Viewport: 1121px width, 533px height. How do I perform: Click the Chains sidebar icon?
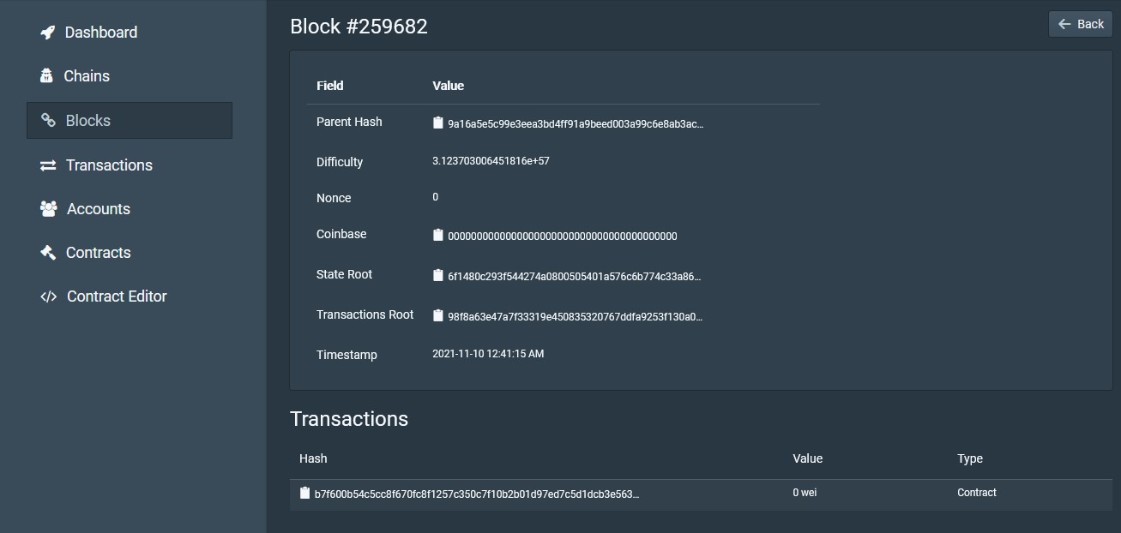46,76
